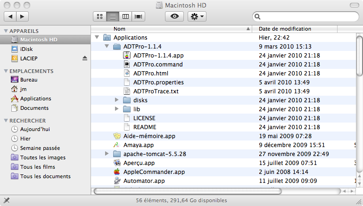Open iDisk in the sidebar
The height and width of the screenshot is (206, 363).
[x=26, y=49]
